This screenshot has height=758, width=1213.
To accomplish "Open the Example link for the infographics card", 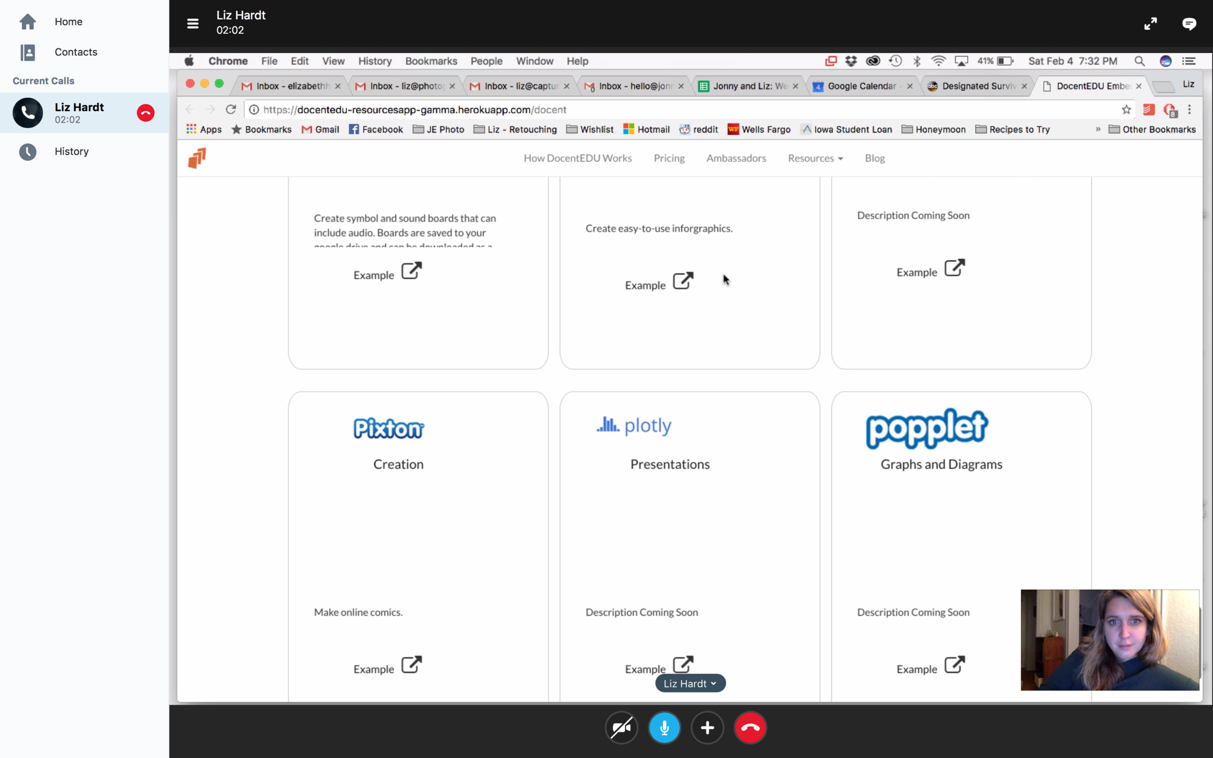I will point(659,282).
